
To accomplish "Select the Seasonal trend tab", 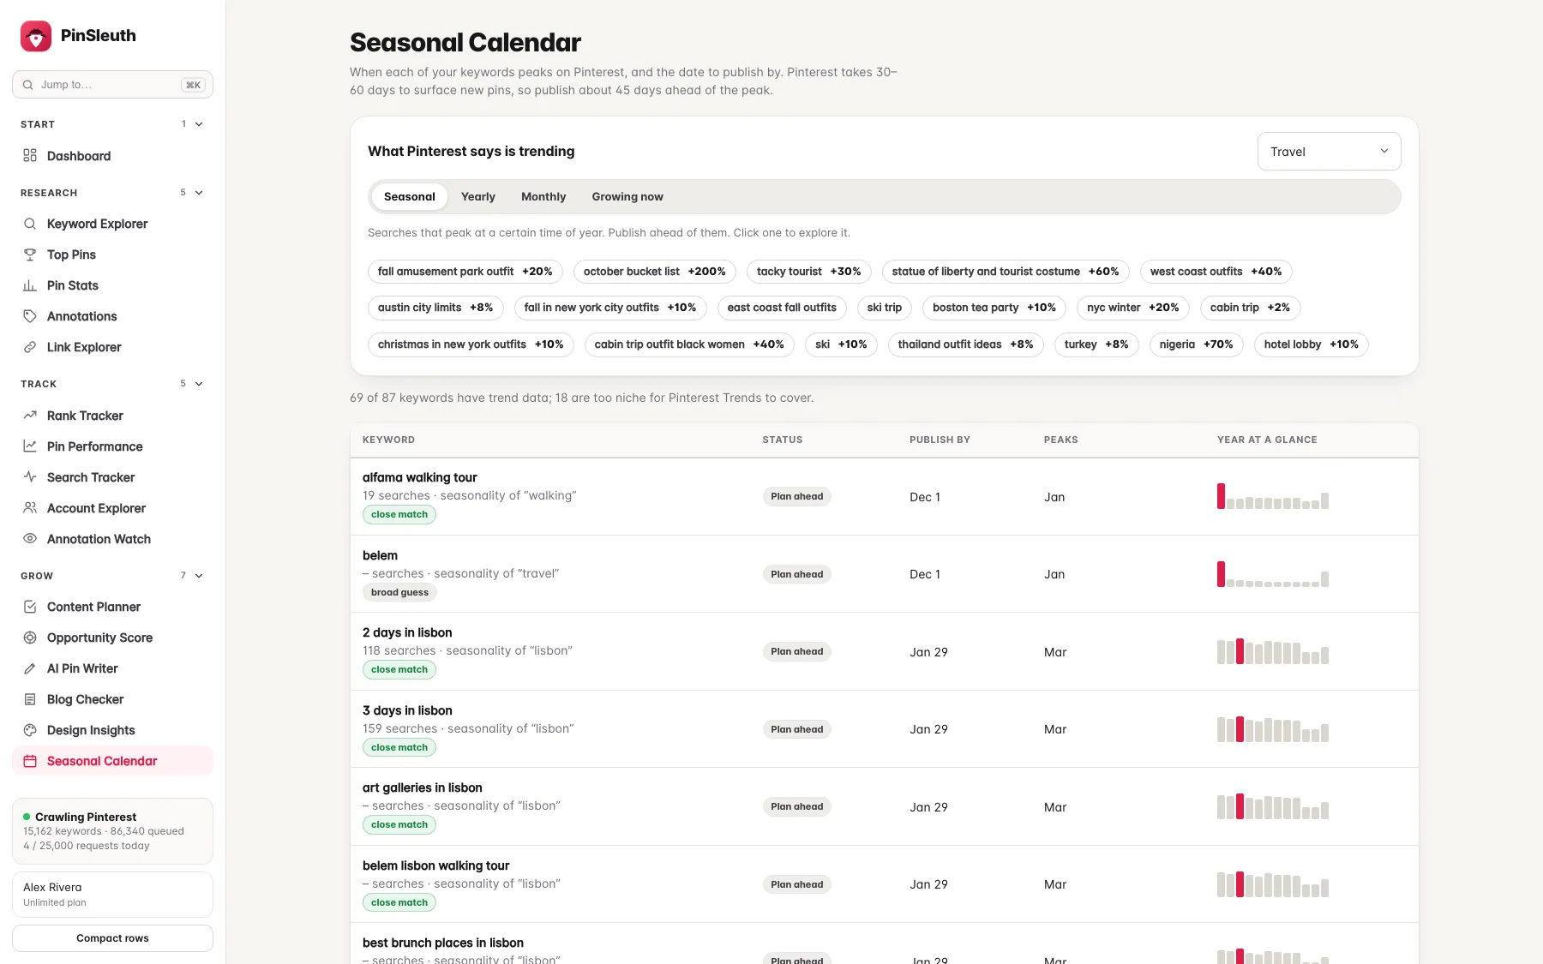I will tap(410, 197).
